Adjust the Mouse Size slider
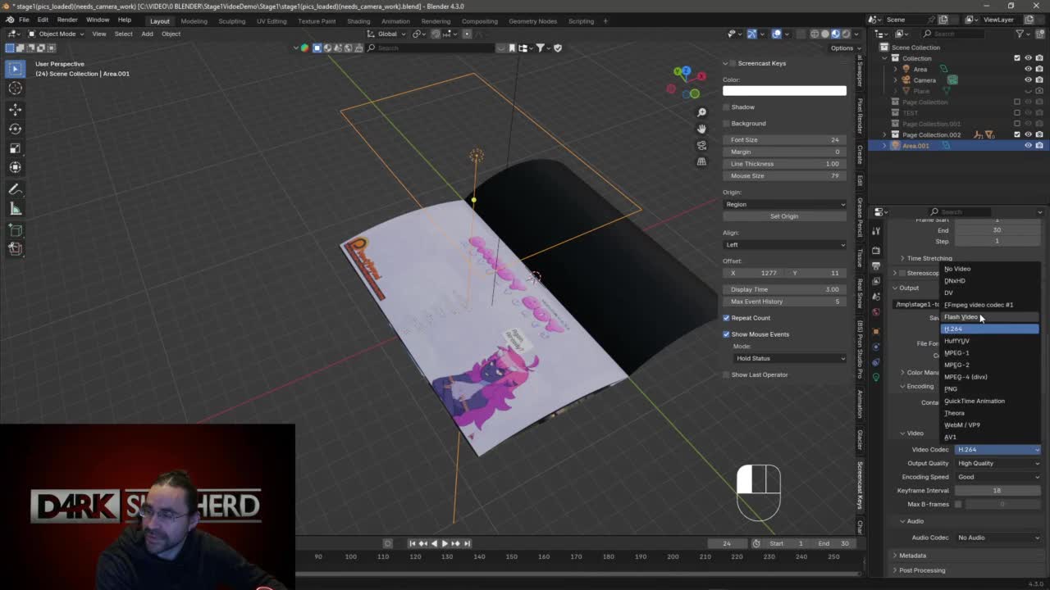The width and height of the screenshot is (1050, 590). pos(784,176)
